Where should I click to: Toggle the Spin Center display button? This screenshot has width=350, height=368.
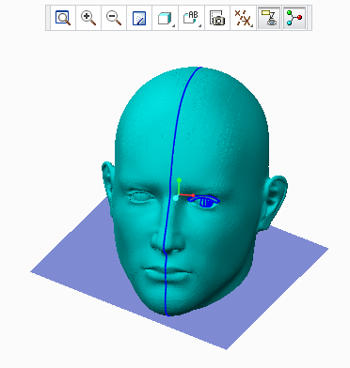coord(294,18)
